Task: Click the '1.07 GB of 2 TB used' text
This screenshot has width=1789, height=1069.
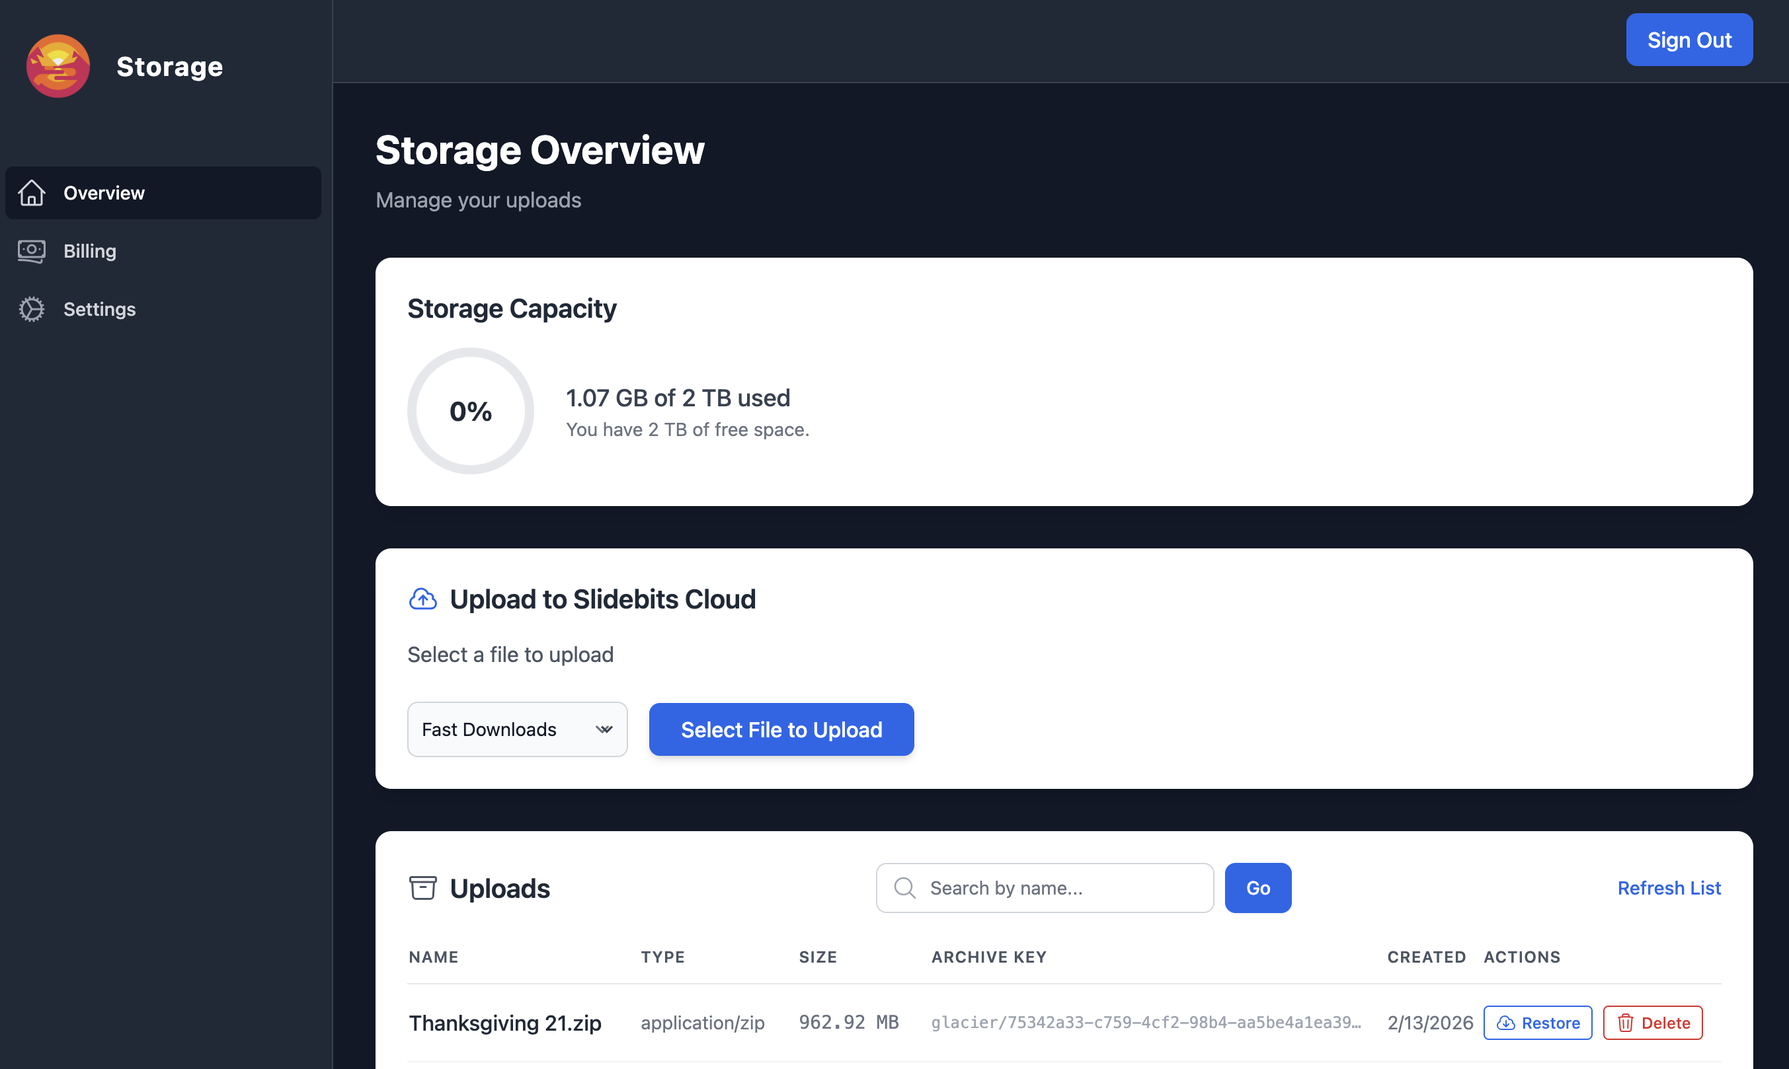Action: [x=678, y=398]
